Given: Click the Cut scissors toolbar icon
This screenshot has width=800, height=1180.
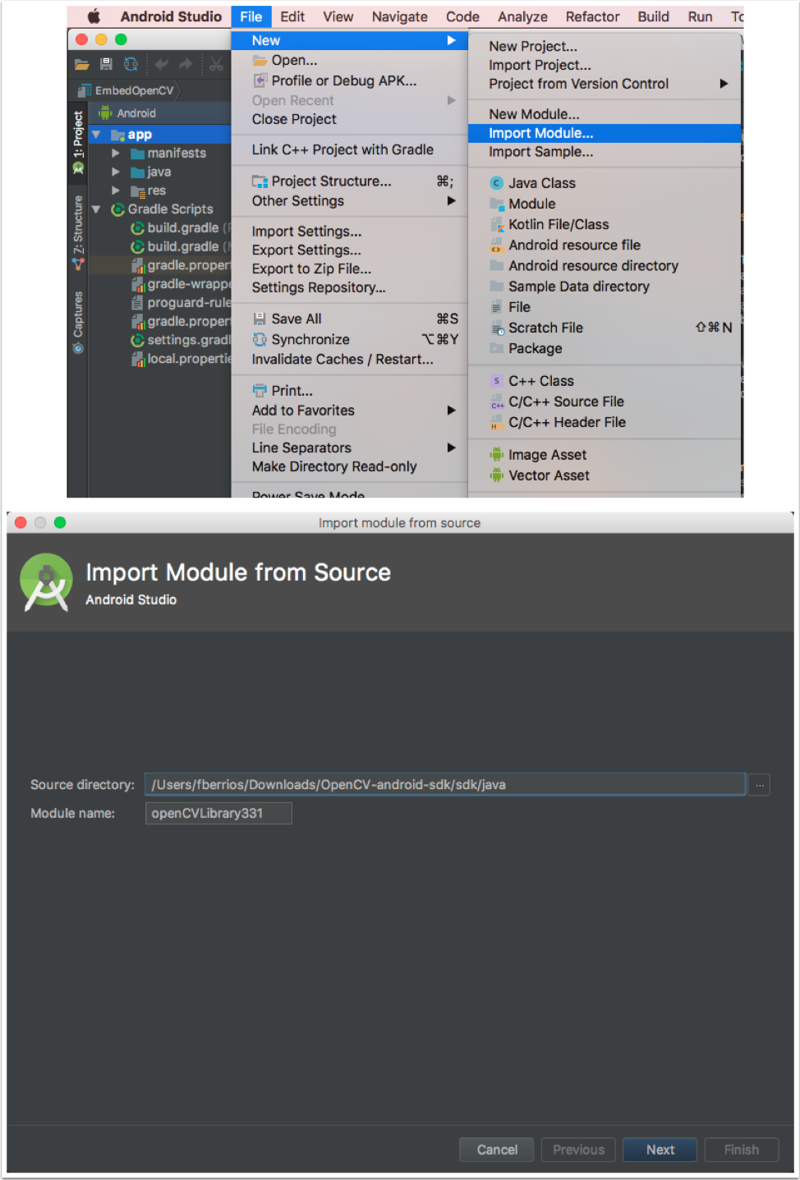Looking at the screenshot, I should (216, 64).
